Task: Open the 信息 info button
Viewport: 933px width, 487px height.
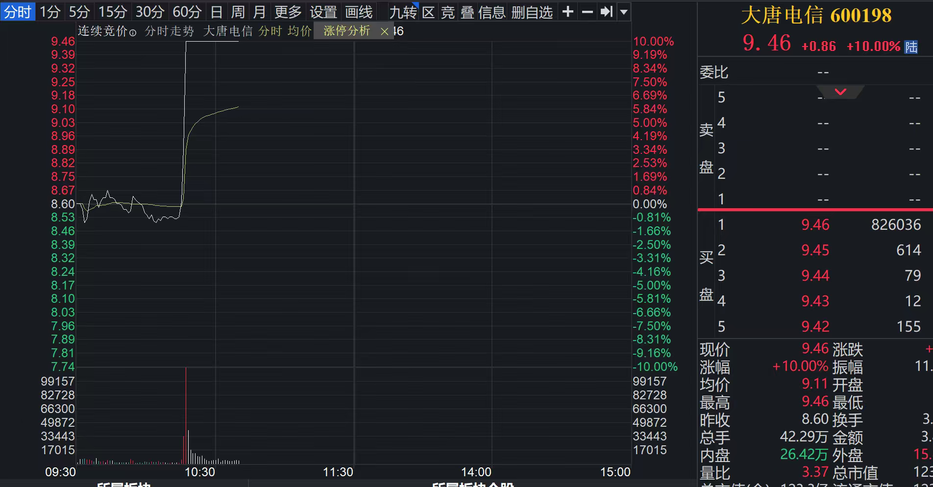Action: [x=492, y=12]
